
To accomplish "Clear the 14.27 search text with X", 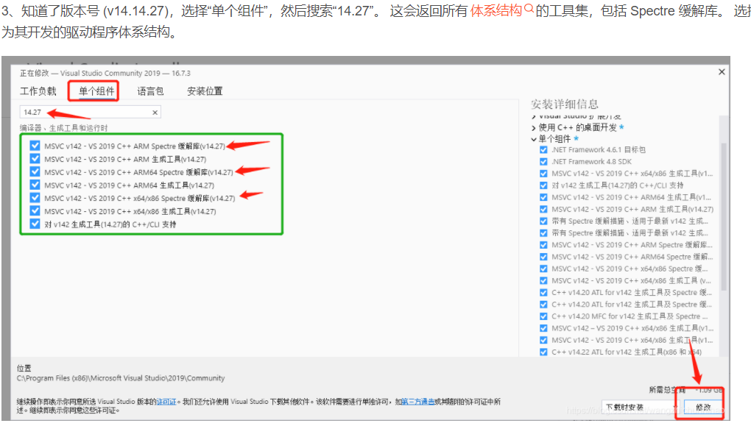I will pyautogui.click(x=155, y=113).
